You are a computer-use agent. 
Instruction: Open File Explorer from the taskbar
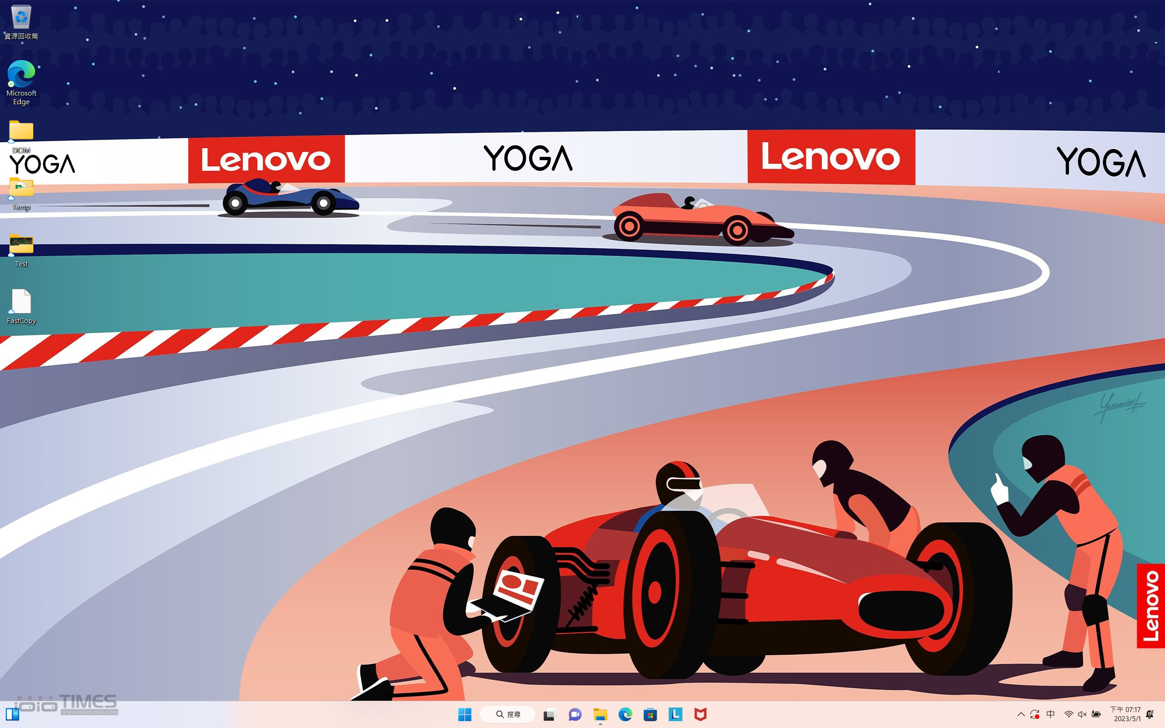[600, 714]
